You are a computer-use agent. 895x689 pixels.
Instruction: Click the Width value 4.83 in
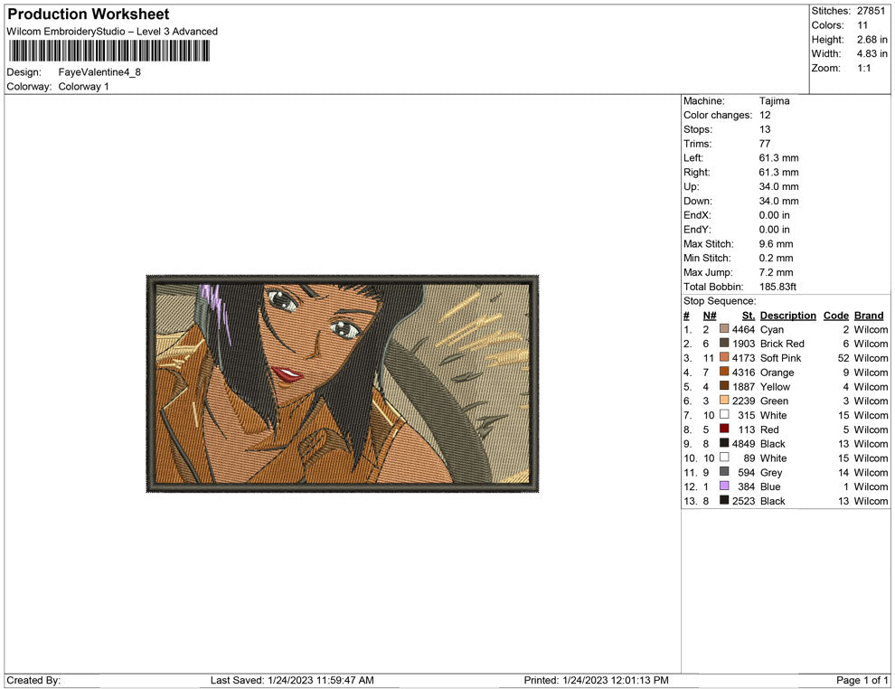(x=872, y=53)
